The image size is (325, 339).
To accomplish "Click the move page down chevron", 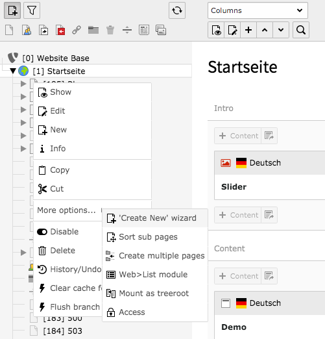I will [x=281, y=30].
